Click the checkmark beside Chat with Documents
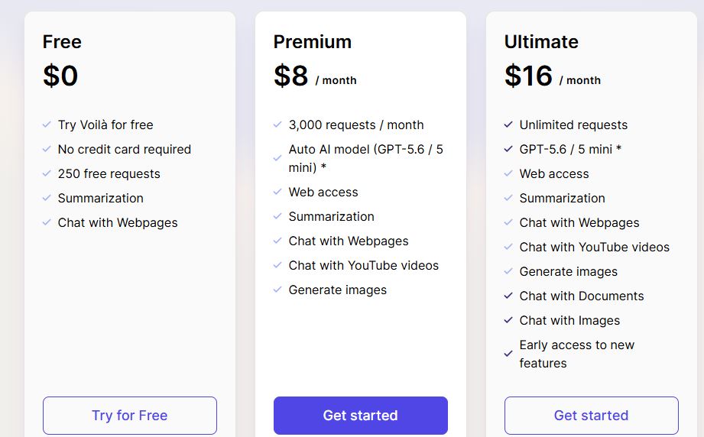 (508, 296)
